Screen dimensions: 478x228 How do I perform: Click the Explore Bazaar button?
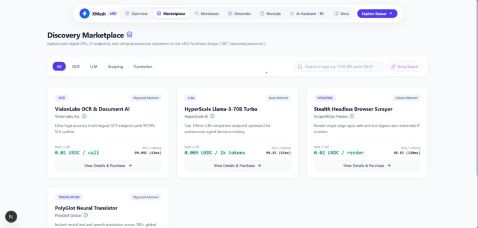point(377,14)
